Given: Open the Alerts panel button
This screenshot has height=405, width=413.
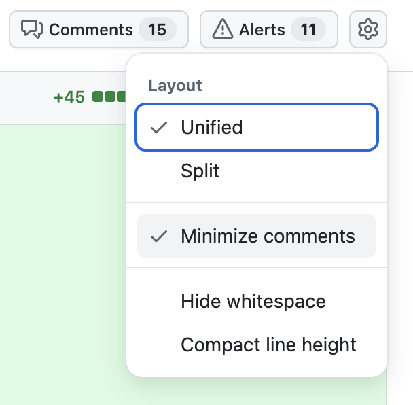Looking at the screenshot, I should (269, 29).
